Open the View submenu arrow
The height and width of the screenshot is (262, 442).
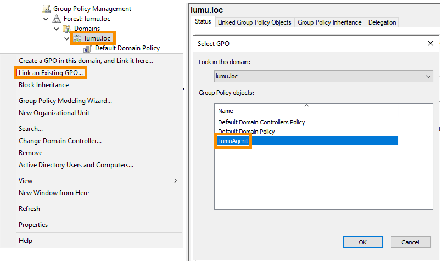point(175,181)
